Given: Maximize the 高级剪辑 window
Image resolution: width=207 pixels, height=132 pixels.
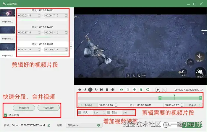Looking at the screenshot, I should click(195, 4).
